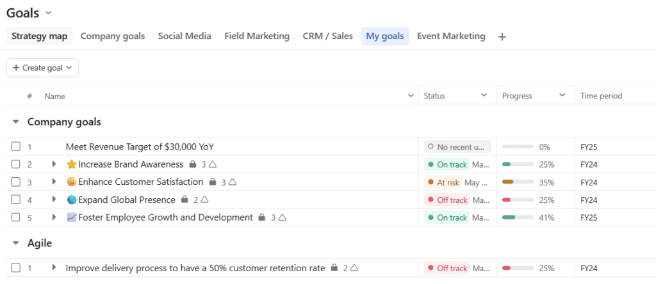The width and height of the screenshot is (656, 284).
Task: Open the Goals title dropdown chevron
Action: (48, 13)
